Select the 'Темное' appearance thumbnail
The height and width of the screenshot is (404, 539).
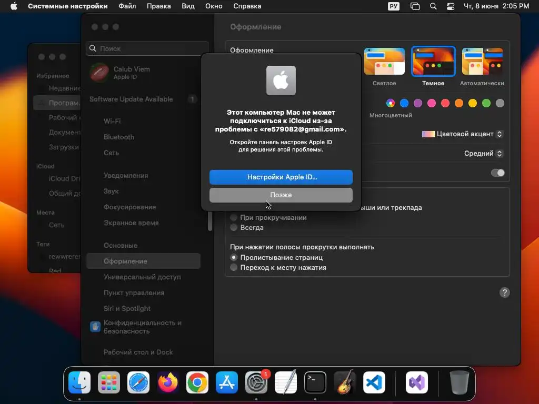434,61
